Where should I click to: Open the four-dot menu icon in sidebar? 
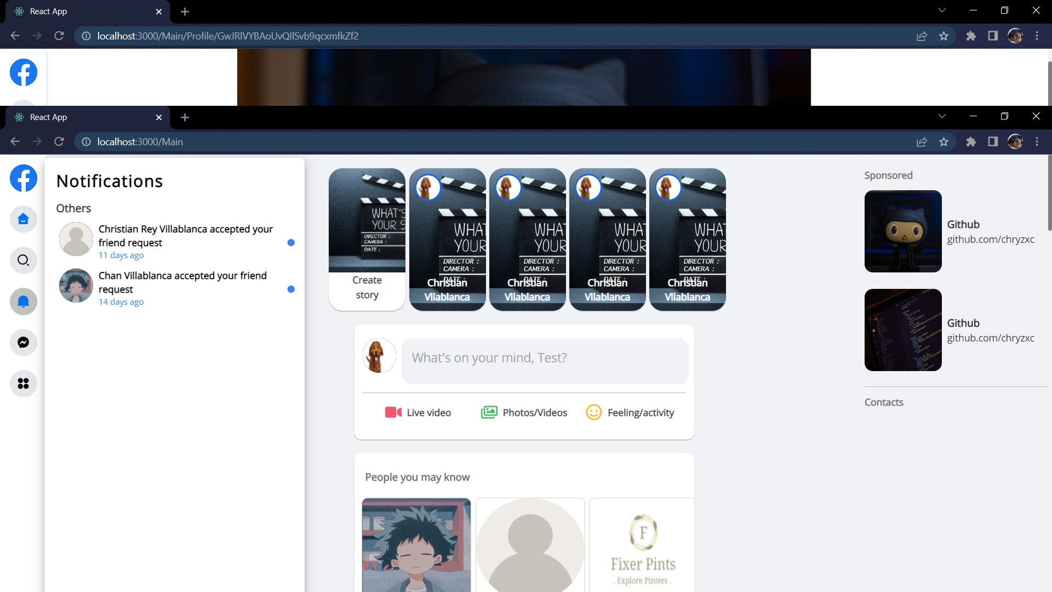[x=23, y=384]
